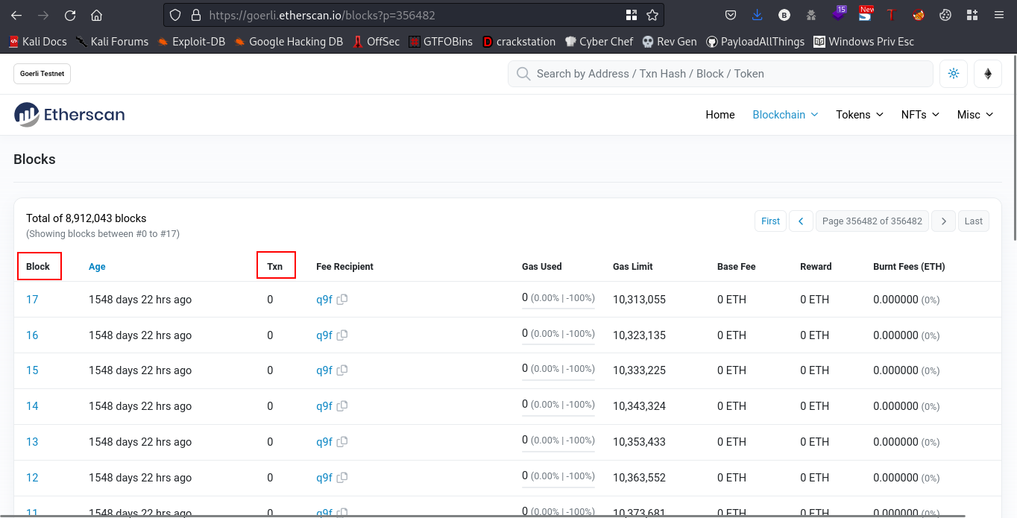The width and height of the screenshot is (1017, 518).
Task: Open the extension icon labeled New
Action: click(x=865, y=14)
